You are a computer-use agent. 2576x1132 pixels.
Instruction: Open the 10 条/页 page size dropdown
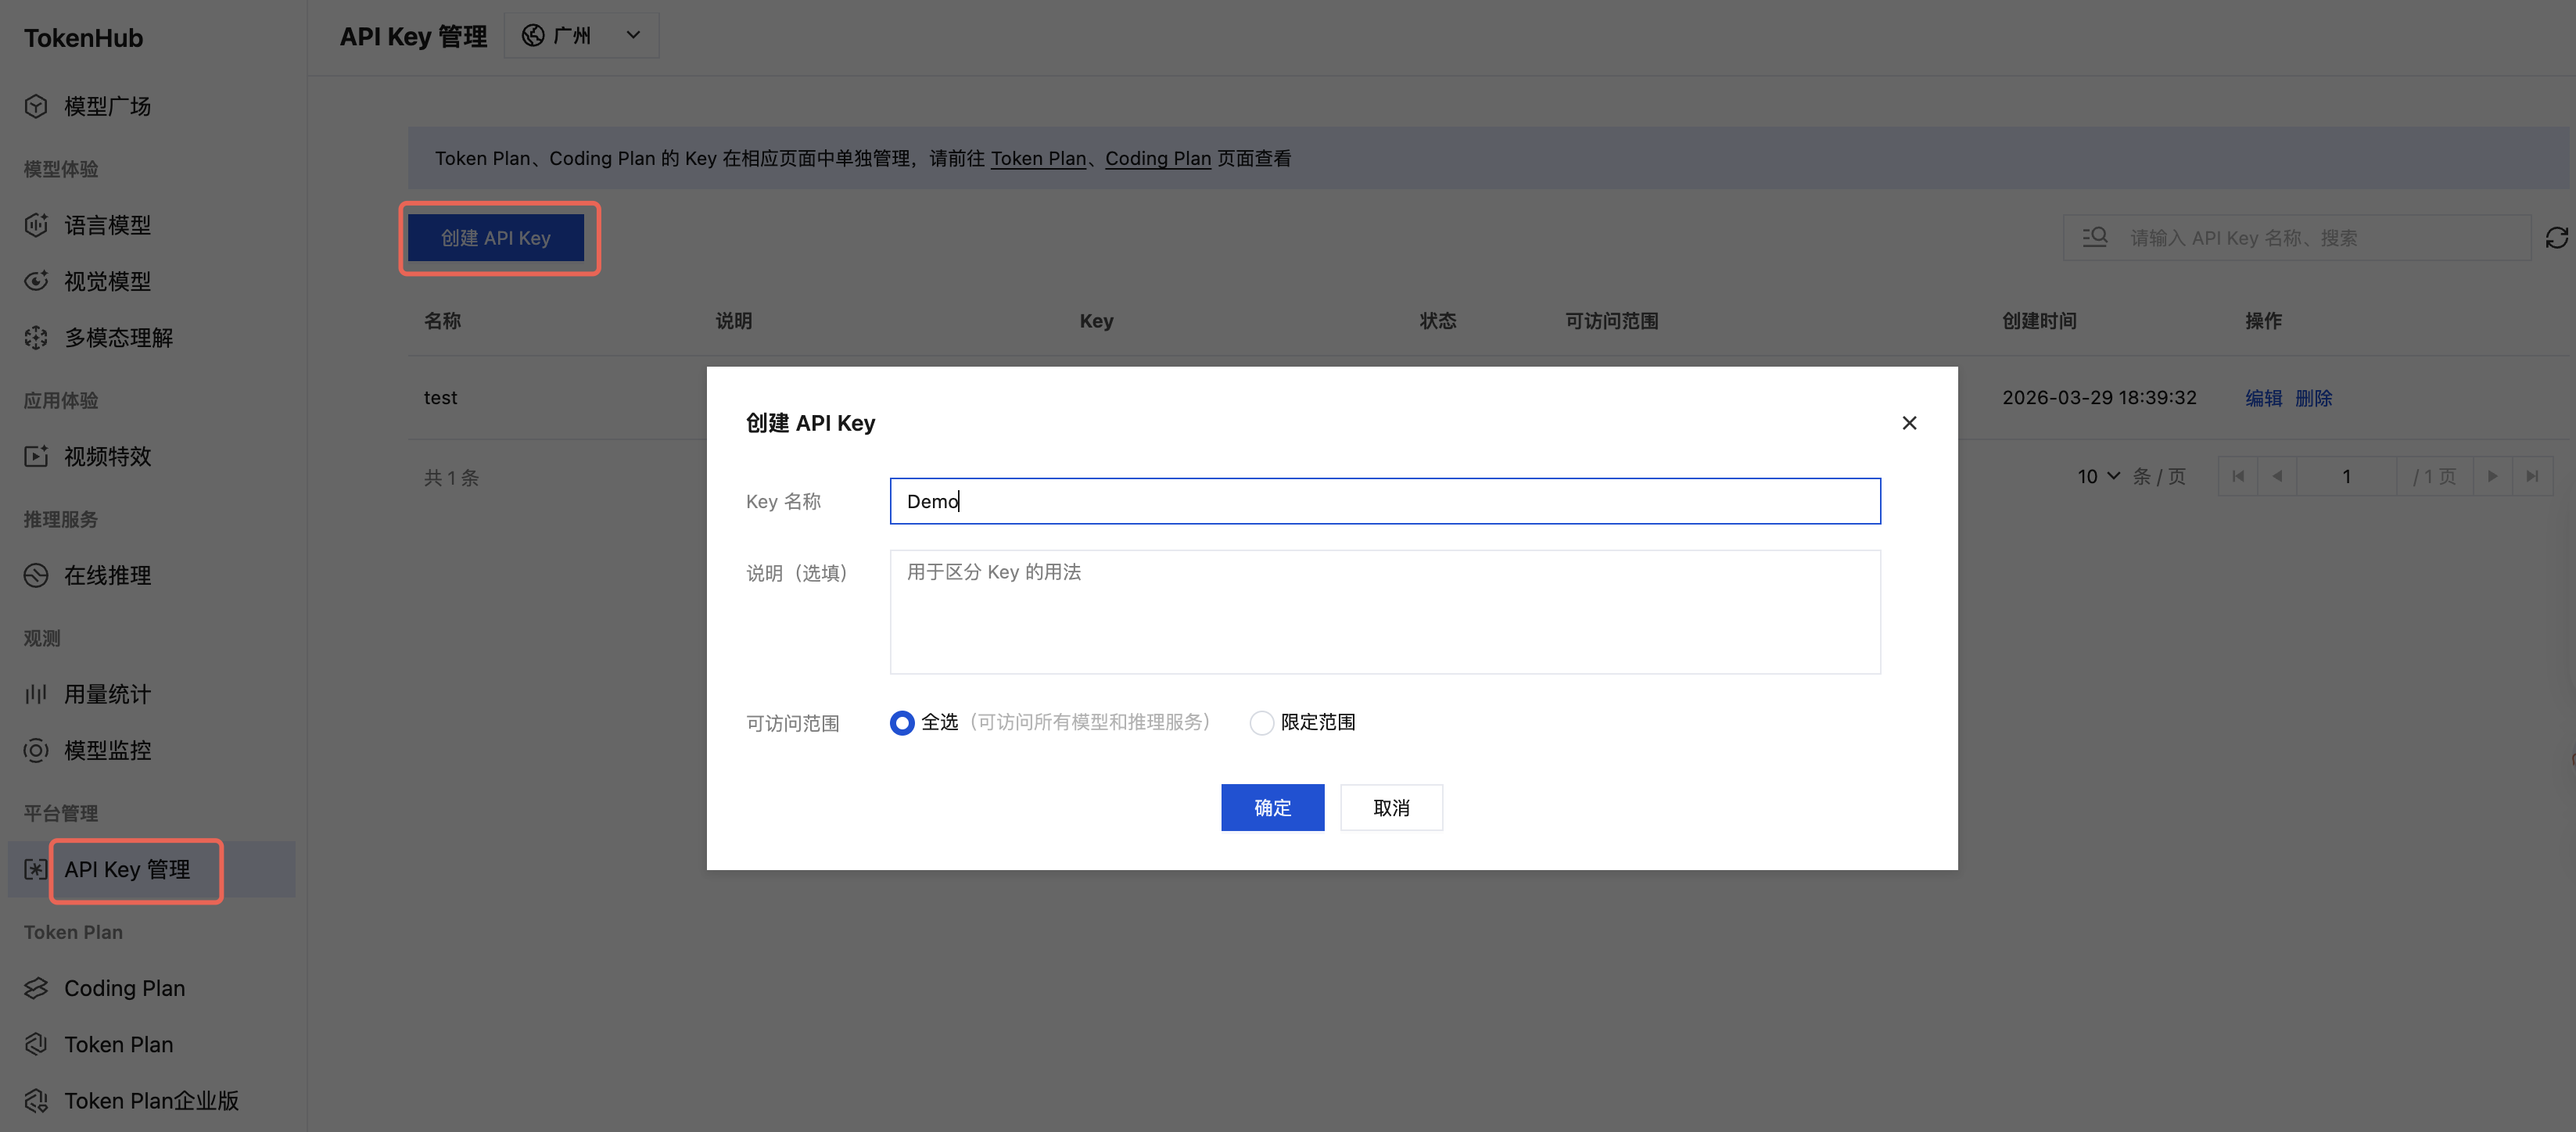[2098, 476]
